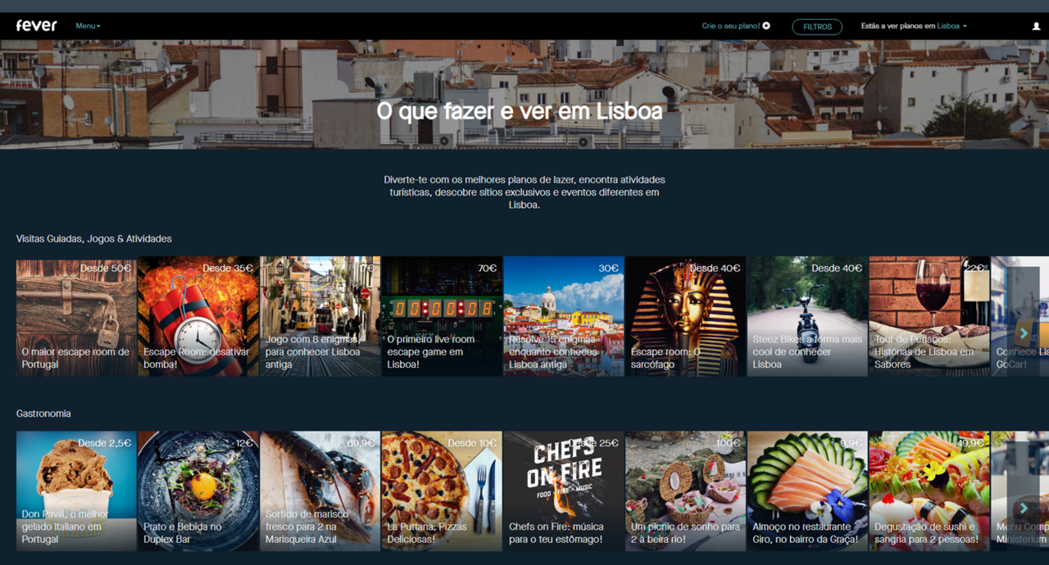The image size is (1049, 565).
Task: Advance the Gastronomia carousel with the arrow
Action: click(1023, 508)
